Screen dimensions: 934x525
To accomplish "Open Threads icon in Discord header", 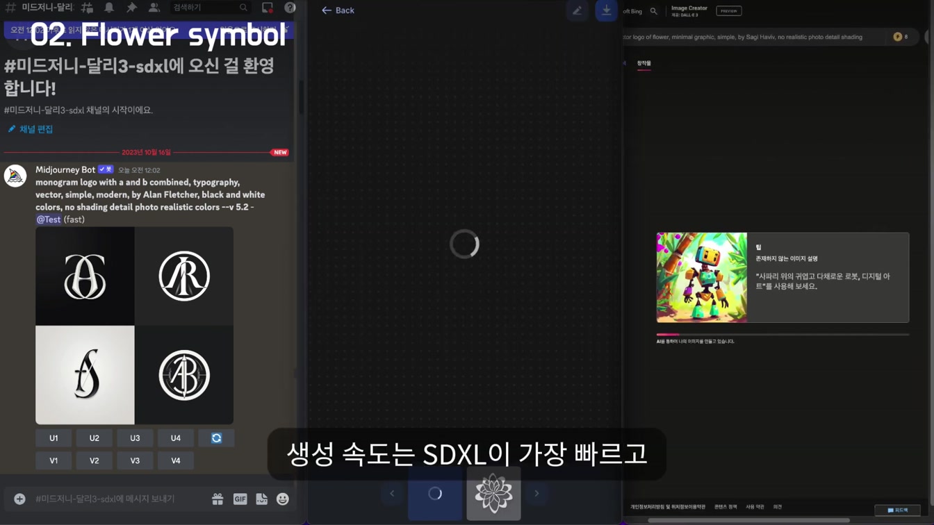I will (88, 8).
